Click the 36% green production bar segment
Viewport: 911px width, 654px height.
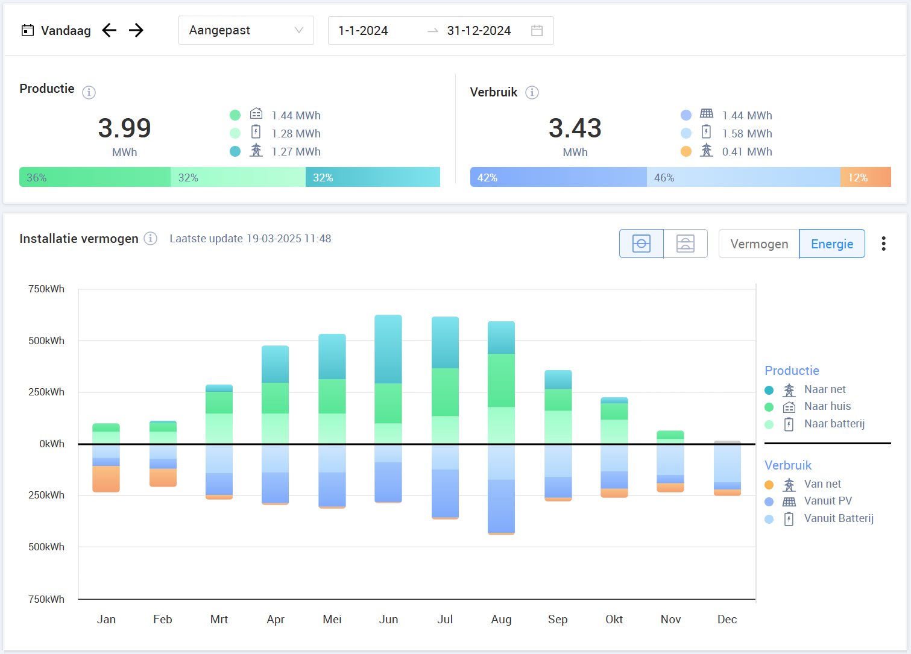[95, 177]
